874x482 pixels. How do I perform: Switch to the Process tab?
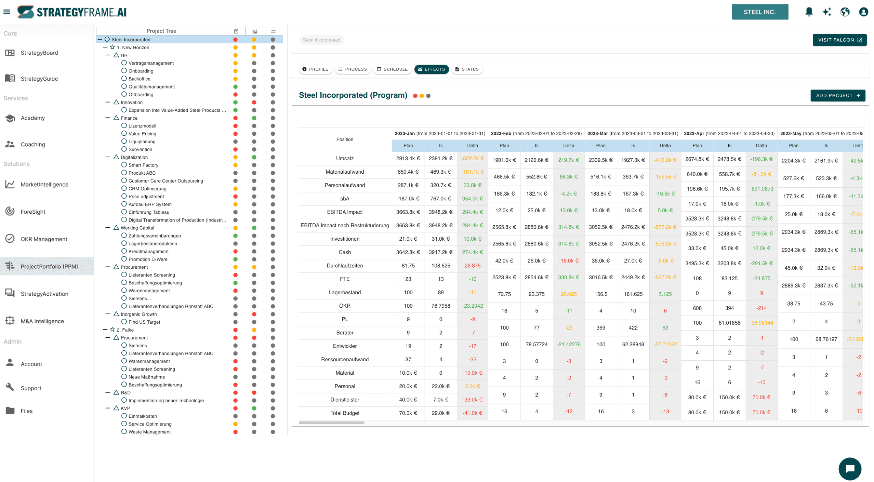353,69
